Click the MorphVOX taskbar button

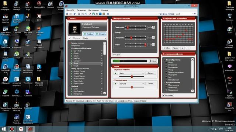click(30, 129)
